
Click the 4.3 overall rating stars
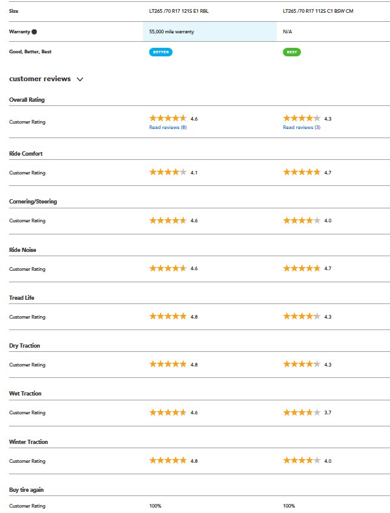click(x=302, y=118)
